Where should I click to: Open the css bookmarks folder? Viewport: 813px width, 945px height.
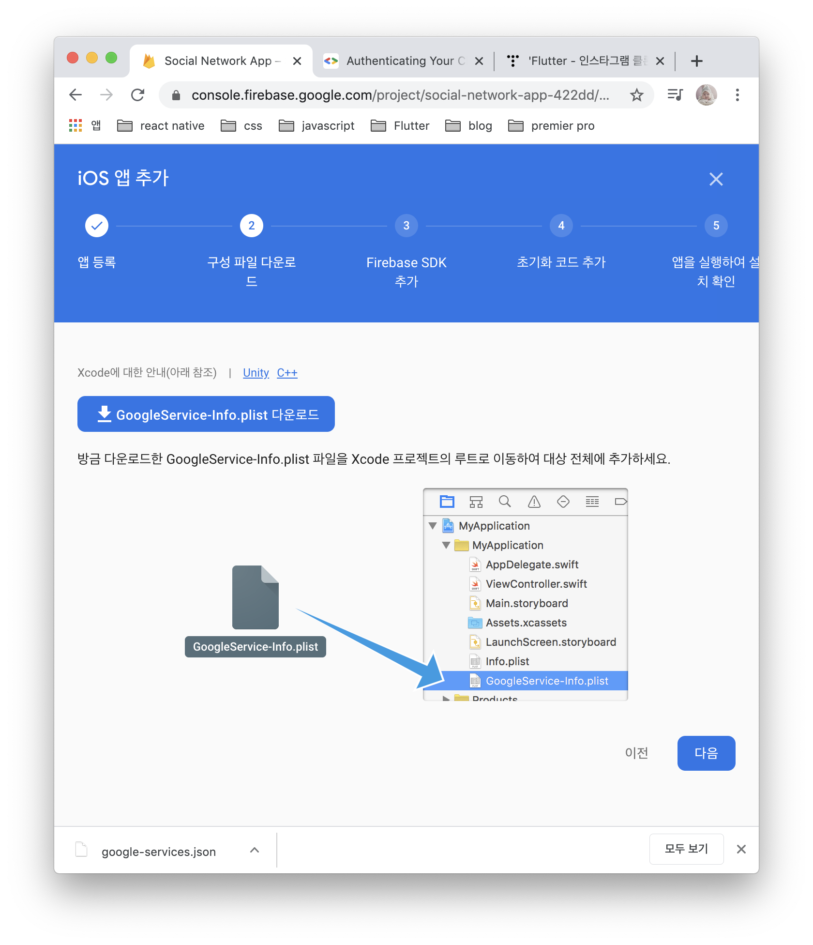coord(241,126)
